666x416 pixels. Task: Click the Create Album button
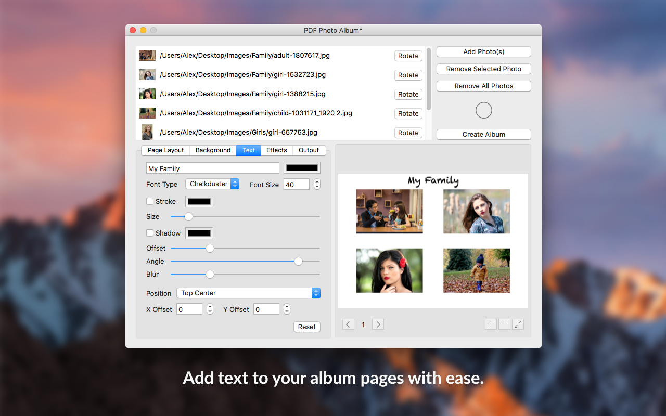click(484, 134)
